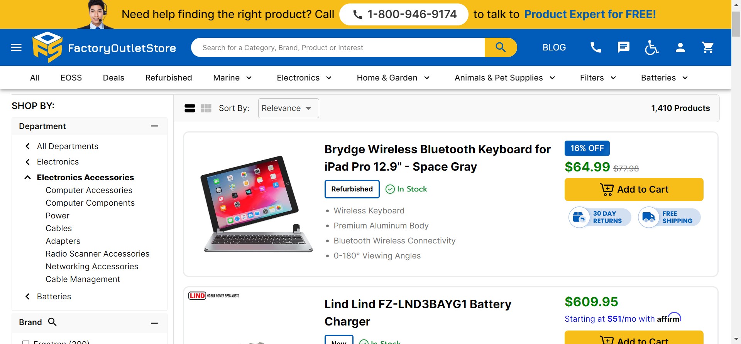741x344 pixels.
Task: Open the hamburger navigation menu
Action: [x=16, y=48]
